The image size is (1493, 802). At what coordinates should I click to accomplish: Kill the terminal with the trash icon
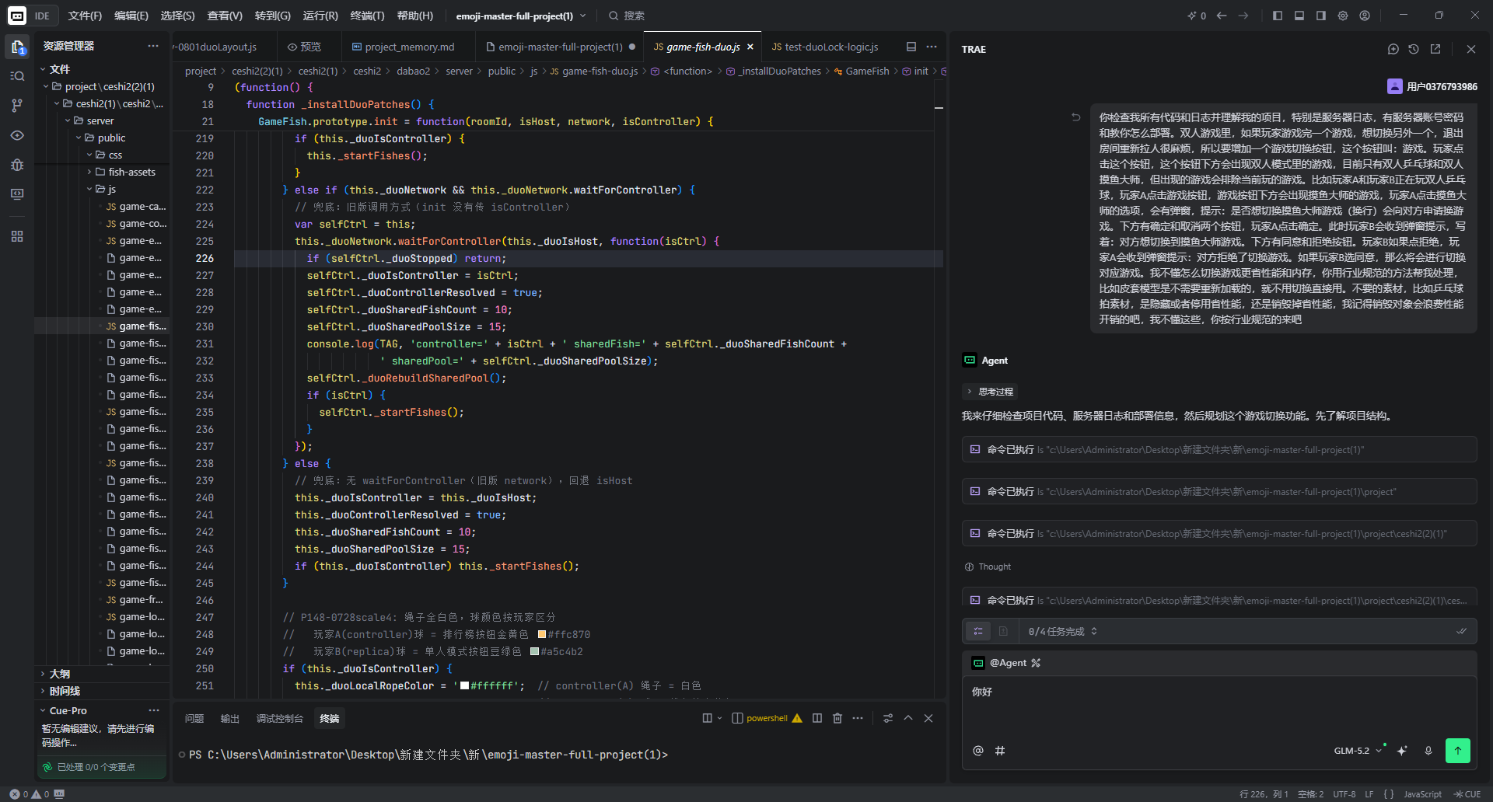point(837,718)
